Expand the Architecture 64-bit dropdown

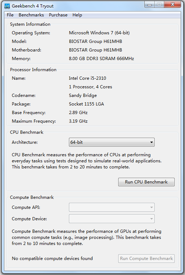112,142
